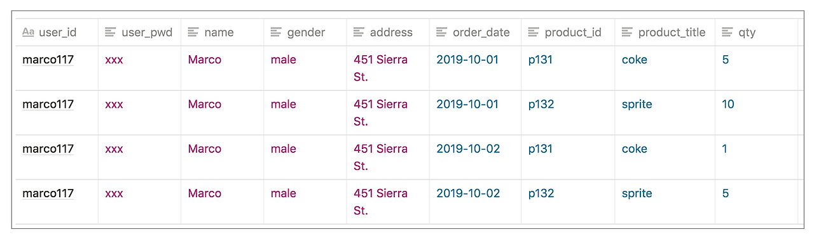Click the title icon beside user_id header
814x241 pixels.
pyautogui.click(x=28, y=32)
